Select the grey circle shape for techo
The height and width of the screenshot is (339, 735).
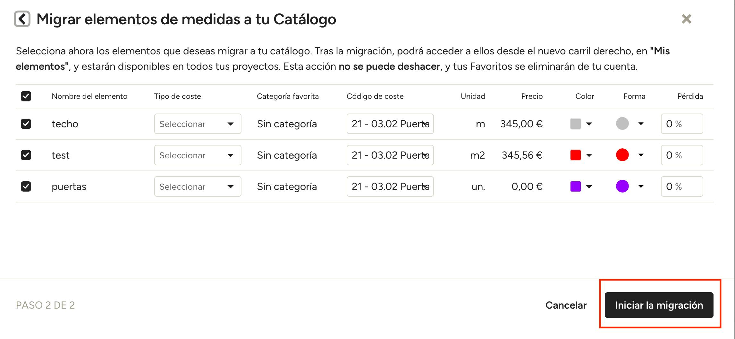(622, 123)
